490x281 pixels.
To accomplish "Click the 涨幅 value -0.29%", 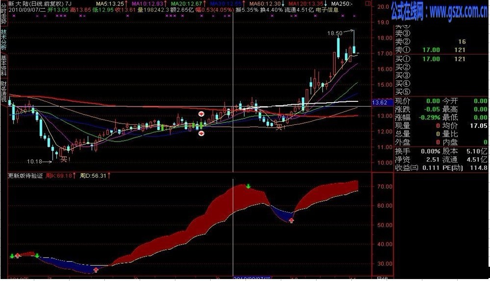I will [x=429, y=117].
